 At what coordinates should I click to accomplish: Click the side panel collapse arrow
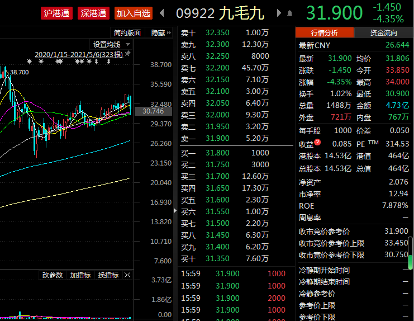pyautogui.click(x=175, y=211)
